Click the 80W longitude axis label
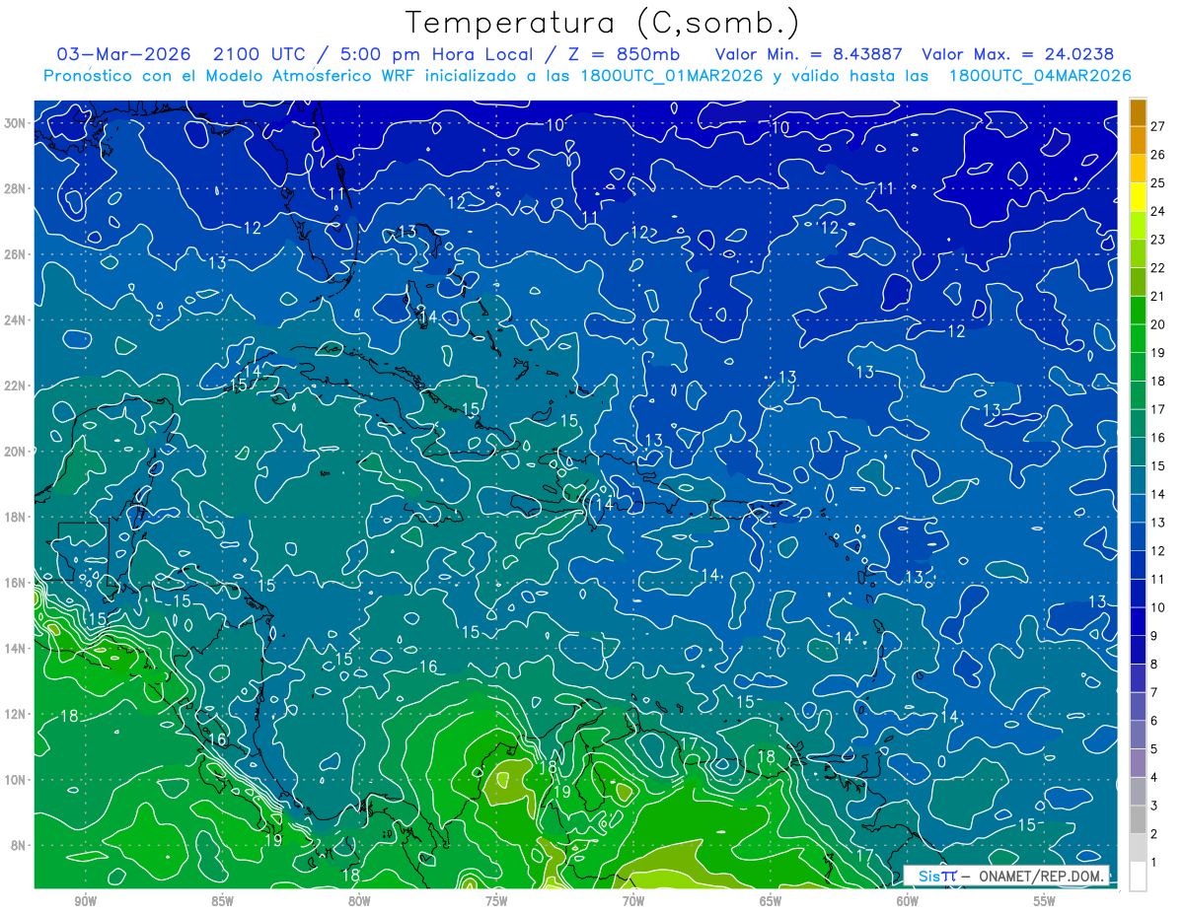The height and width of the screenshot is (914, 1184). point(359,901)
